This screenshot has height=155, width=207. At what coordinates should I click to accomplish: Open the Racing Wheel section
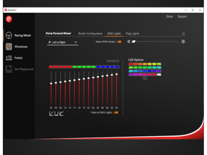(x=18, y=35)
